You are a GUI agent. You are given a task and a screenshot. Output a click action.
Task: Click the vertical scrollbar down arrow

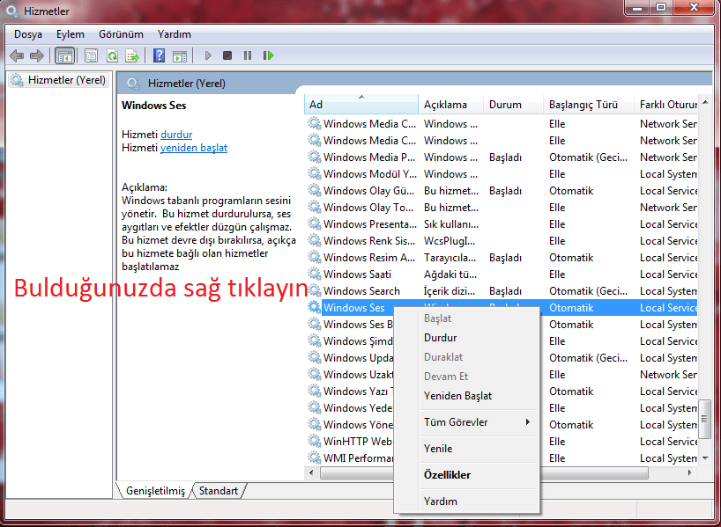pos(705,458)
